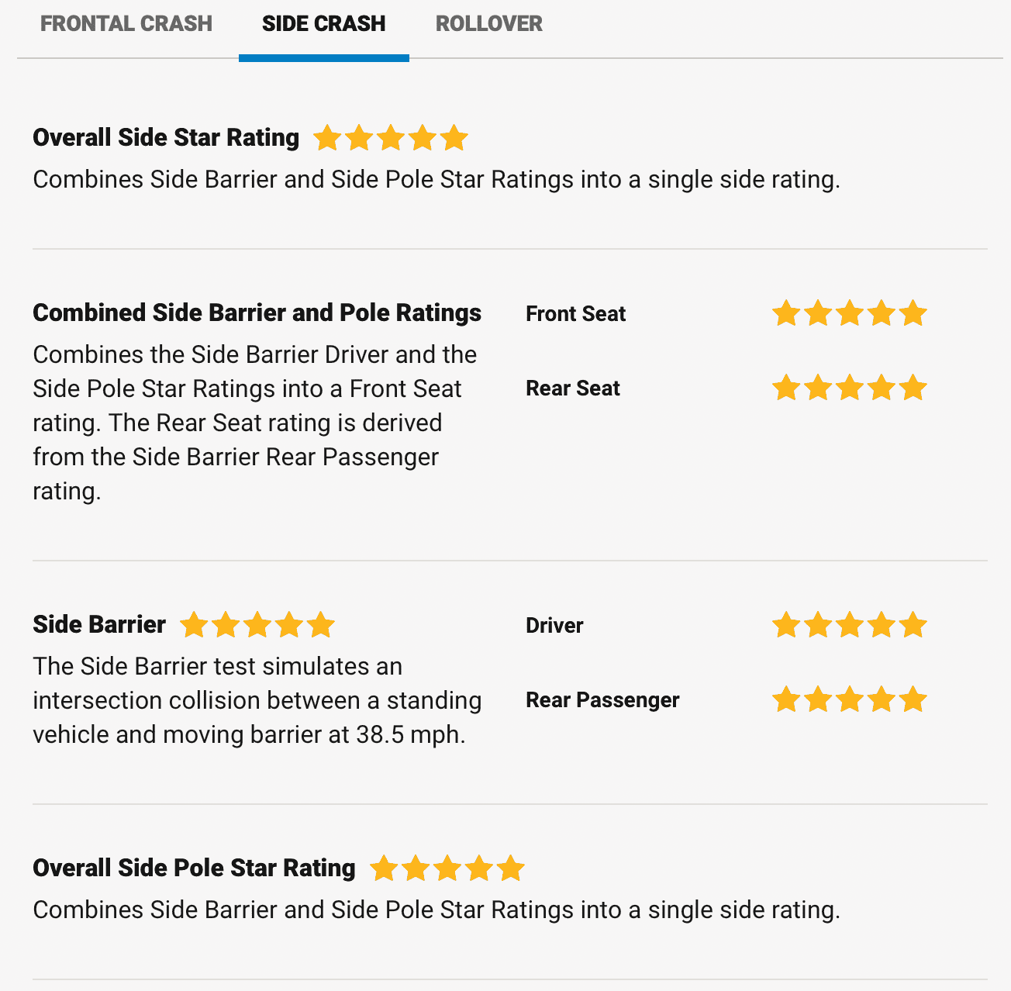Click the Combined Side Barrier and Pole Ratings heading
1011x991 pixels.
tap(257, 313)
